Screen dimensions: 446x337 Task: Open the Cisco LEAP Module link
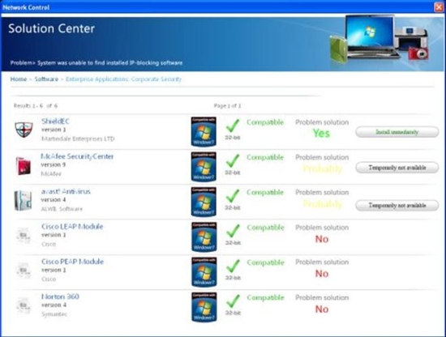pyautogui.click(x=72, y=227)
